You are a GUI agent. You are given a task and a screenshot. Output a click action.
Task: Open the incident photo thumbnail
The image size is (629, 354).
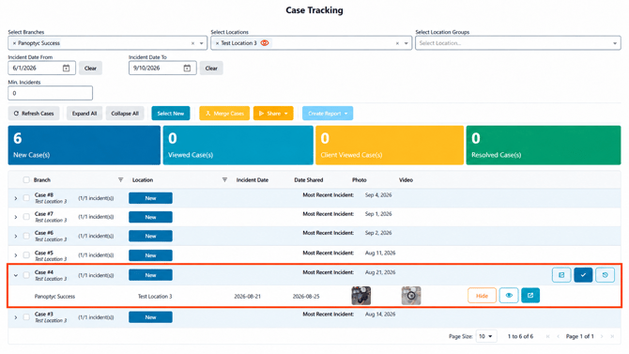click(361, 296)
